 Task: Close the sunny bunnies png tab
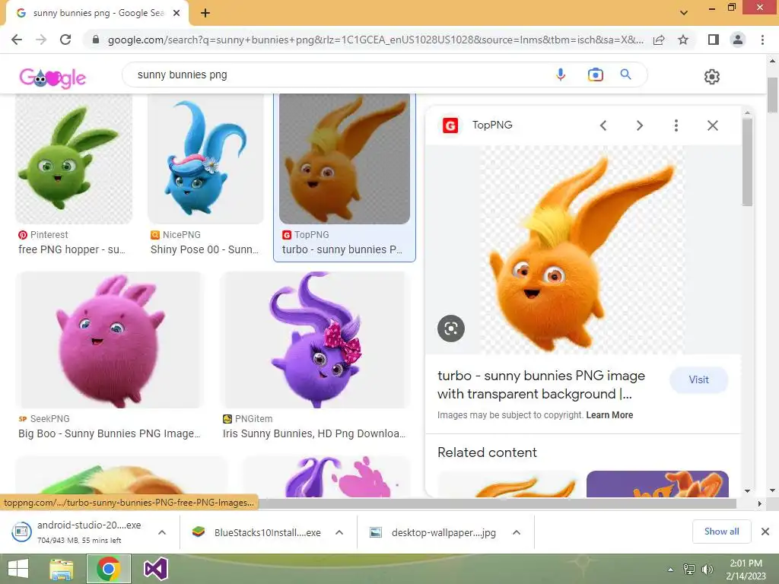click(176, 13)
